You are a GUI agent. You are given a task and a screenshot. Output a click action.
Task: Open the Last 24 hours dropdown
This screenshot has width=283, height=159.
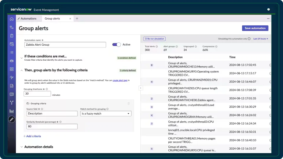coord(261,39)
